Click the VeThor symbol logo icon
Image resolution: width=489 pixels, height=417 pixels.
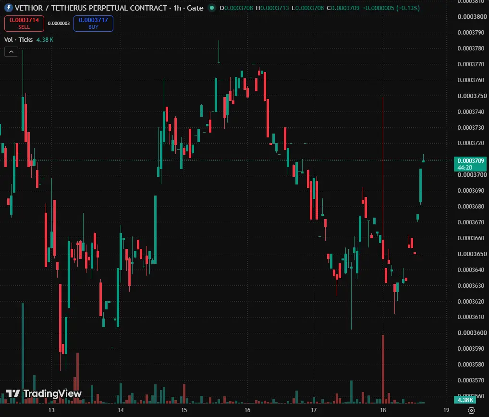tap(9, 8)
